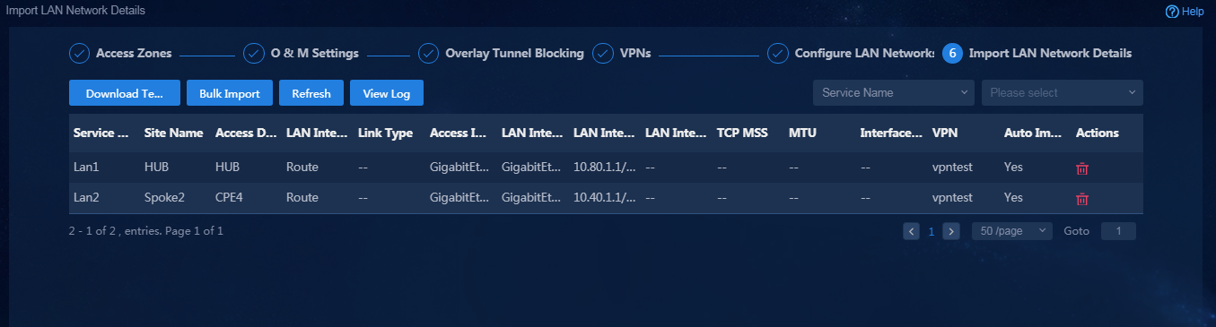This screenshot has width=1216, height=327.
Task: Open the Please select dropdown
Action: pos(1063,92)
